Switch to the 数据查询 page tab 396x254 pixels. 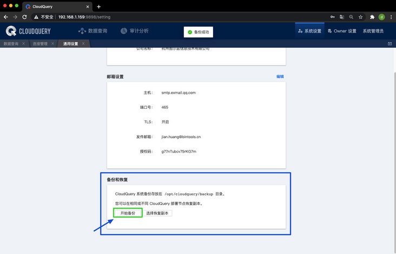11,44
